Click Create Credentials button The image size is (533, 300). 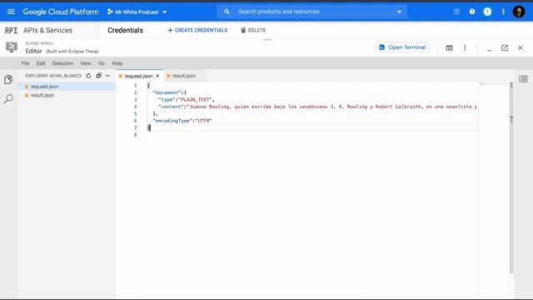(x=197, y=30)
